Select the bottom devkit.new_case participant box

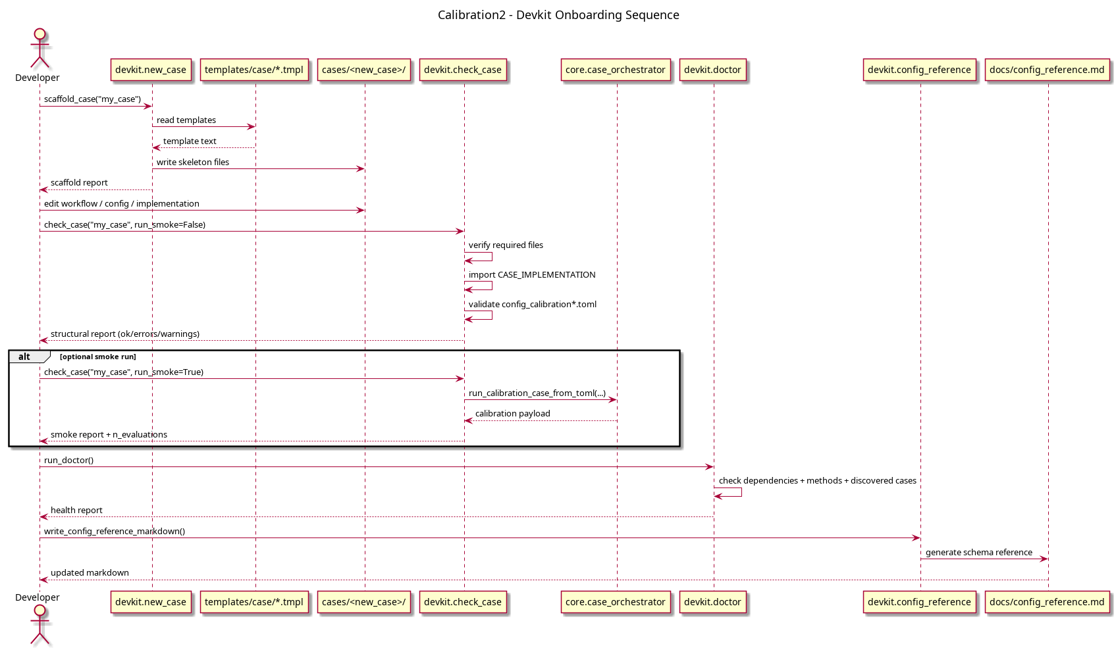tap(151, 602)
